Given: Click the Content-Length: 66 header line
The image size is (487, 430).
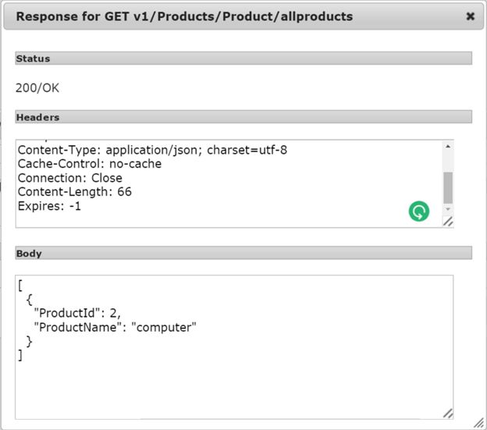Looking at the screenshot, I should 74,192.
